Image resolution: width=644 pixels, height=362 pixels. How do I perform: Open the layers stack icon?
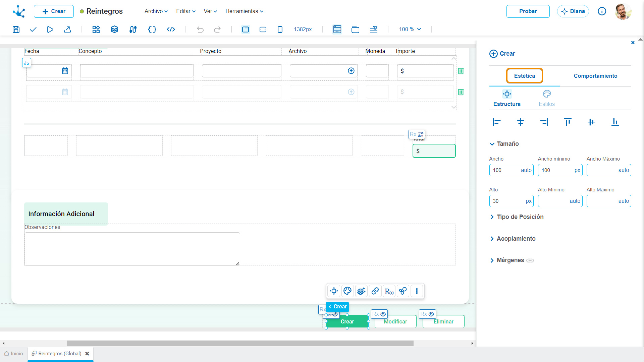[114, 29]
